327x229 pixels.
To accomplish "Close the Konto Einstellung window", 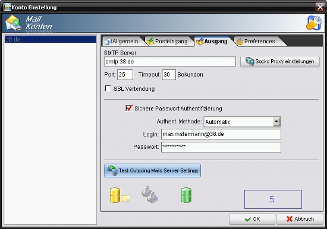I will [320, 7].
